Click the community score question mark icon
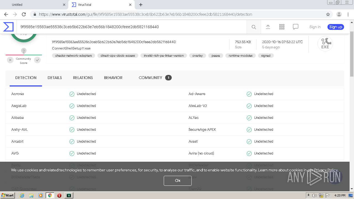The height and width of the screenshot is (199, 354). (x=24, y=51)
